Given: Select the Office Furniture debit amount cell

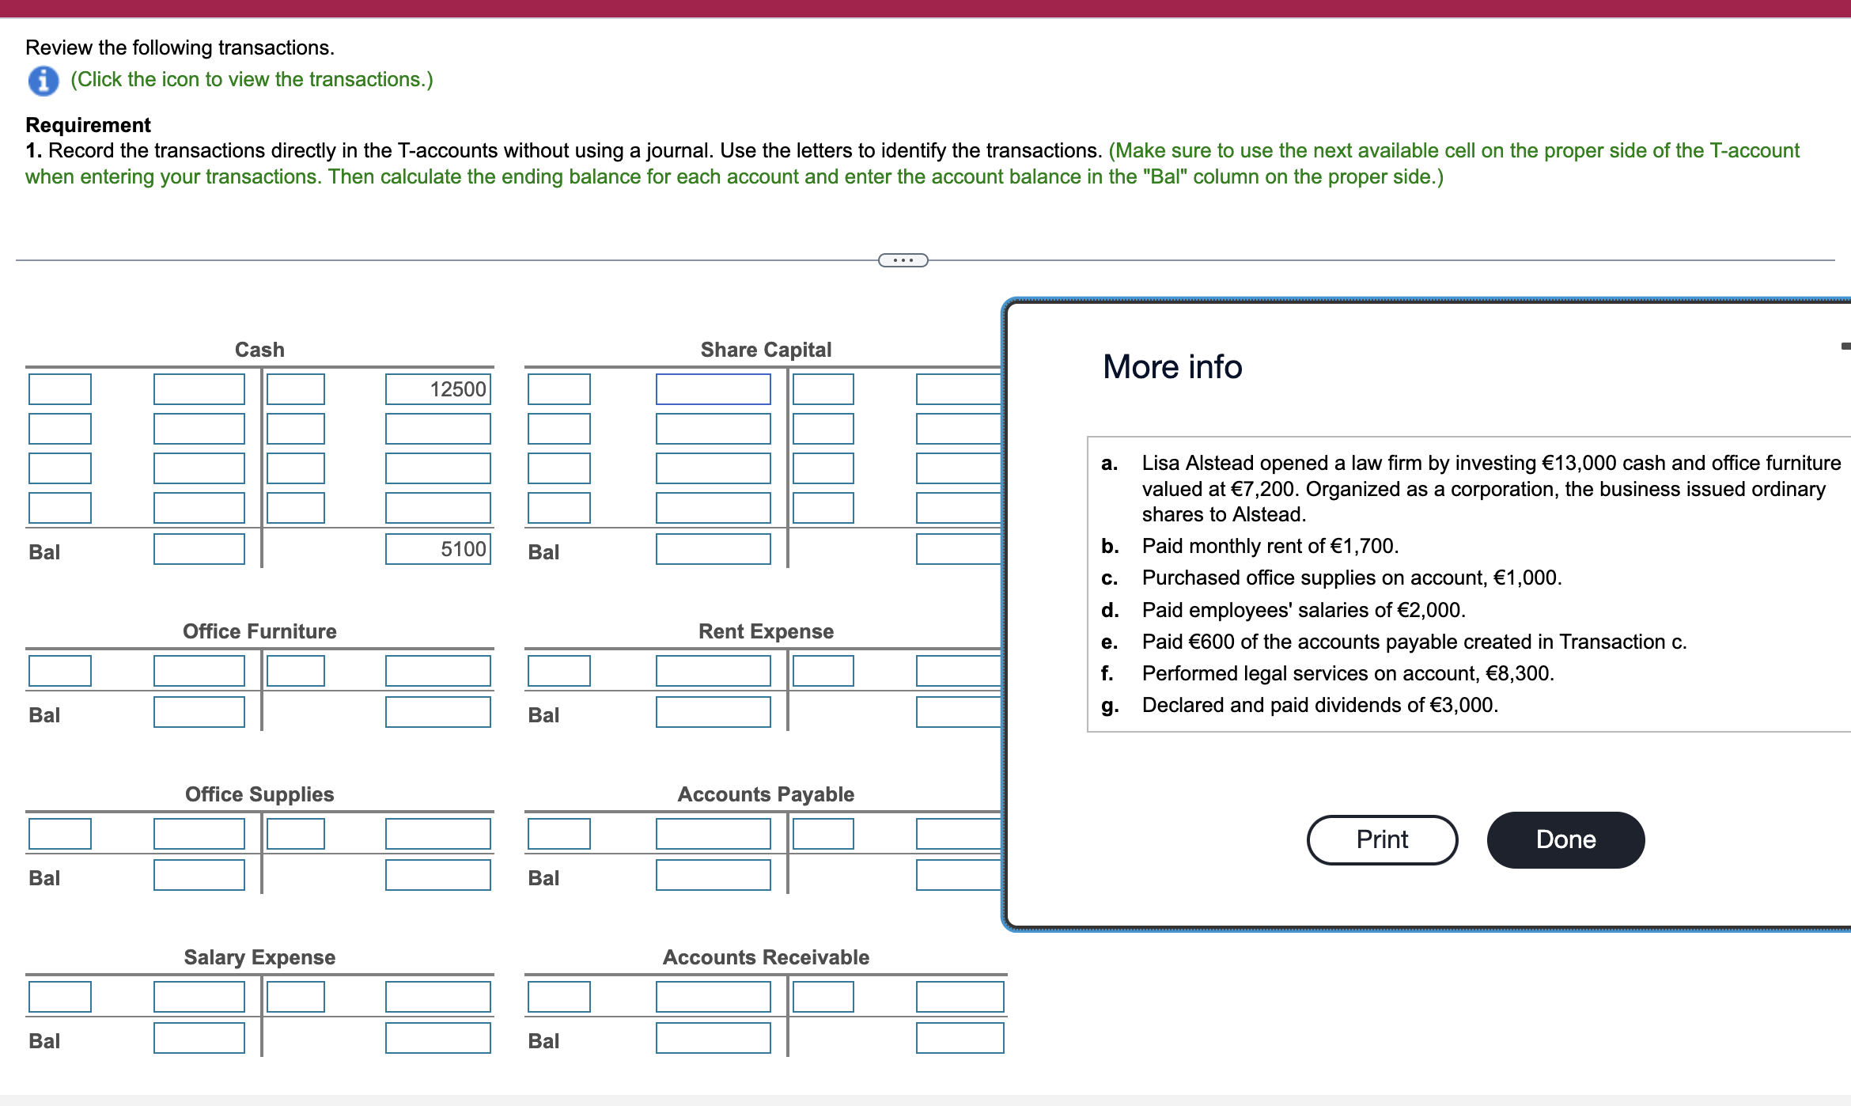Looking at the screenshot, I should pyautogui.click(x=199, y=671).
